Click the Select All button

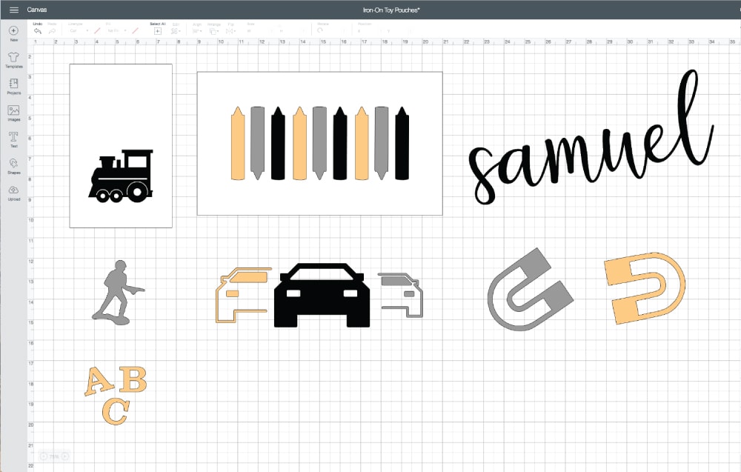pyautogui.click(x=157, y=31)
